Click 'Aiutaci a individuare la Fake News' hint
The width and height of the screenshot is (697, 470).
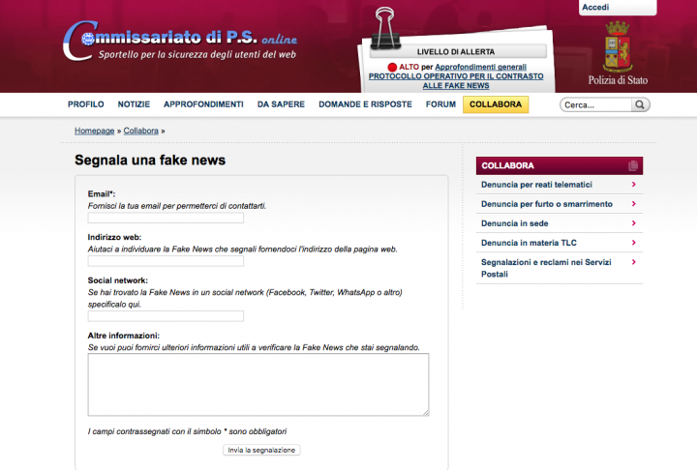coord(242,250)
